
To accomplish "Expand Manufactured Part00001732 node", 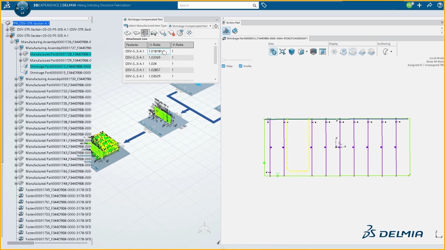I will tap(16, 85).
